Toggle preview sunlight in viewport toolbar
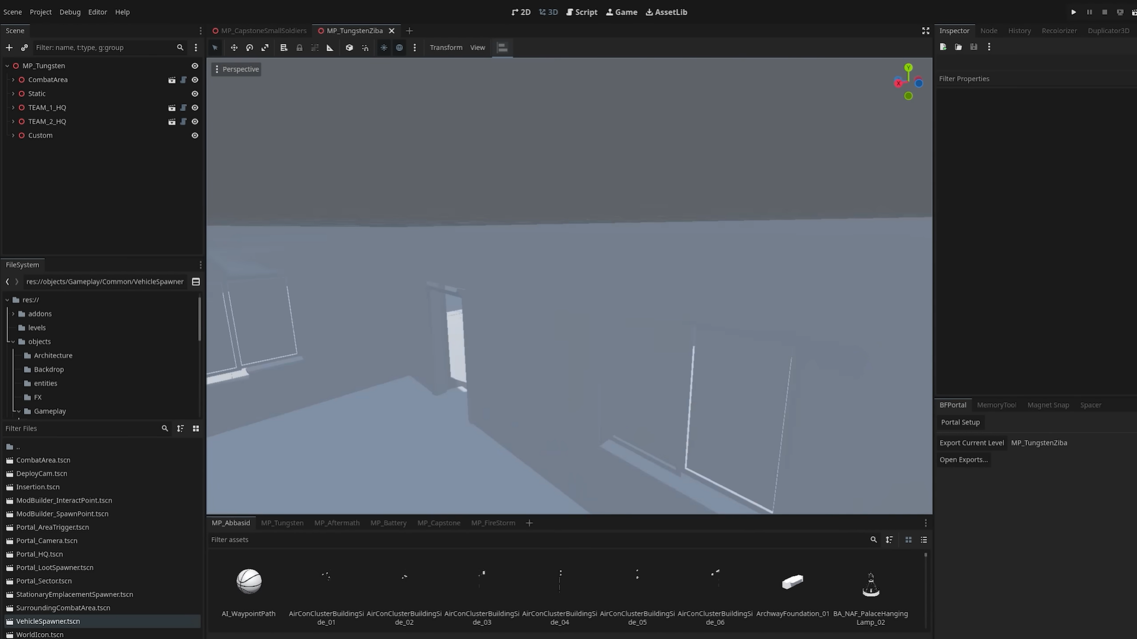Image resolution: width=1137 pixels, height=639 pixels. (x=384, y=48)
